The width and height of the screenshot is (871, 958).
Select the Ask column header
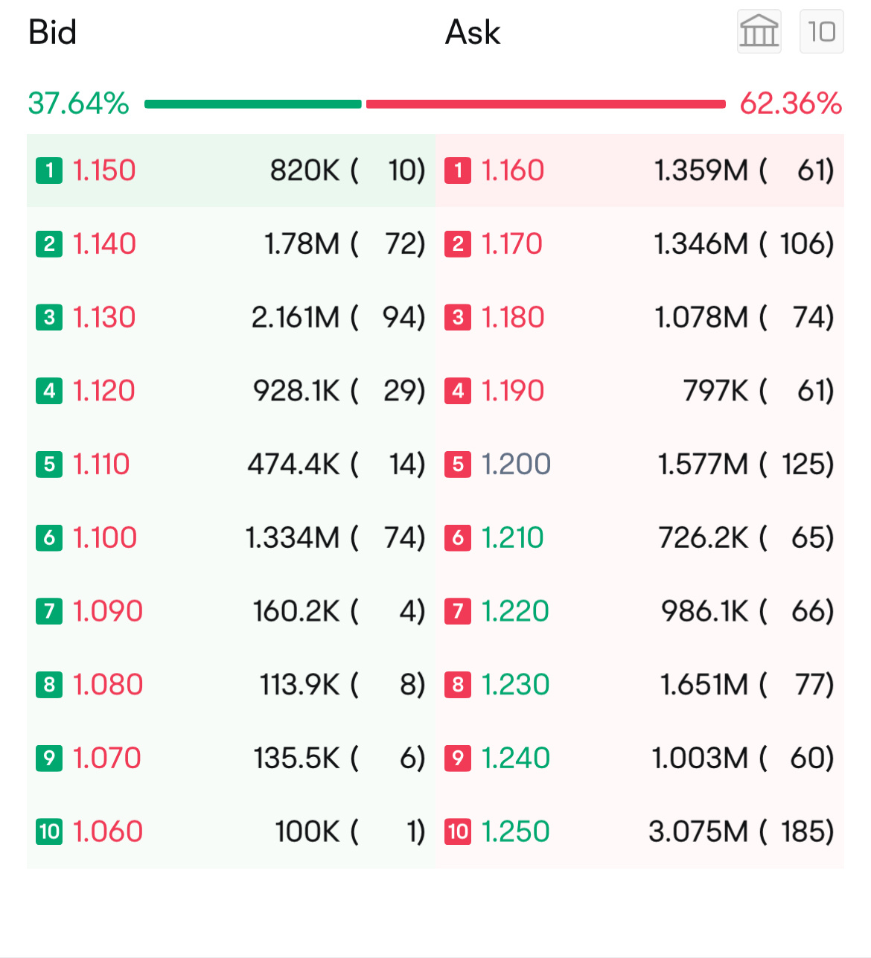click(x=472, y=32)
